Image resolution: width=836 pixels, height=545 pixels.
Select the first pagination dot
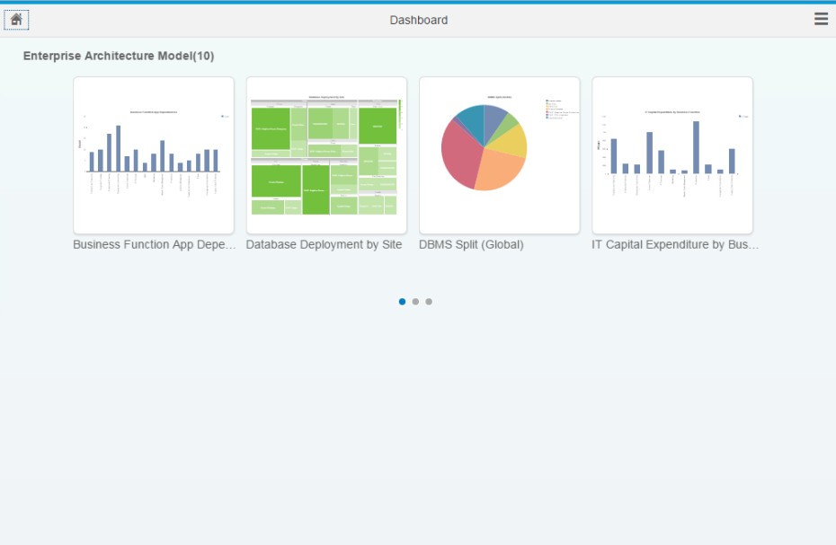coord(400,302)
